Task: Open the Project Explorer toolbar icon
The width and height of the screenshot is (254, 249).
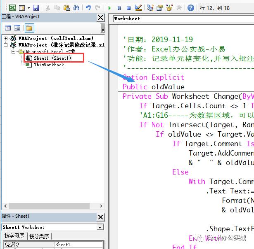Action: click(x=150, y=7)
